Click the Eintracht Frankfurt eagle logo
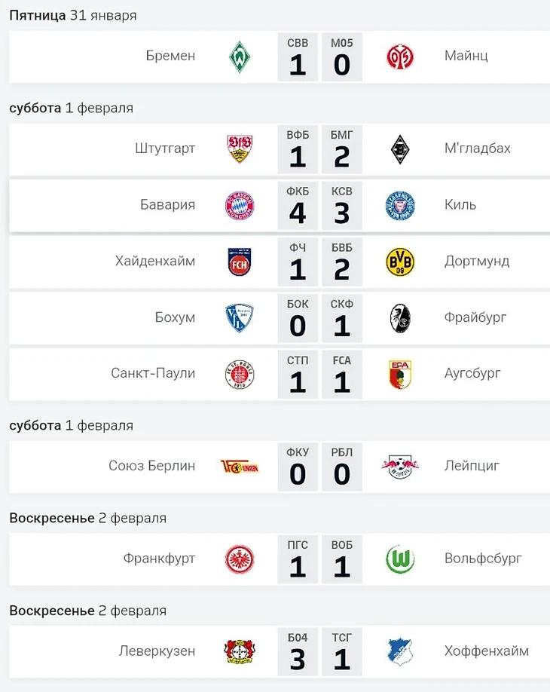This screenshot has width=550, height=692. [240, 559]
